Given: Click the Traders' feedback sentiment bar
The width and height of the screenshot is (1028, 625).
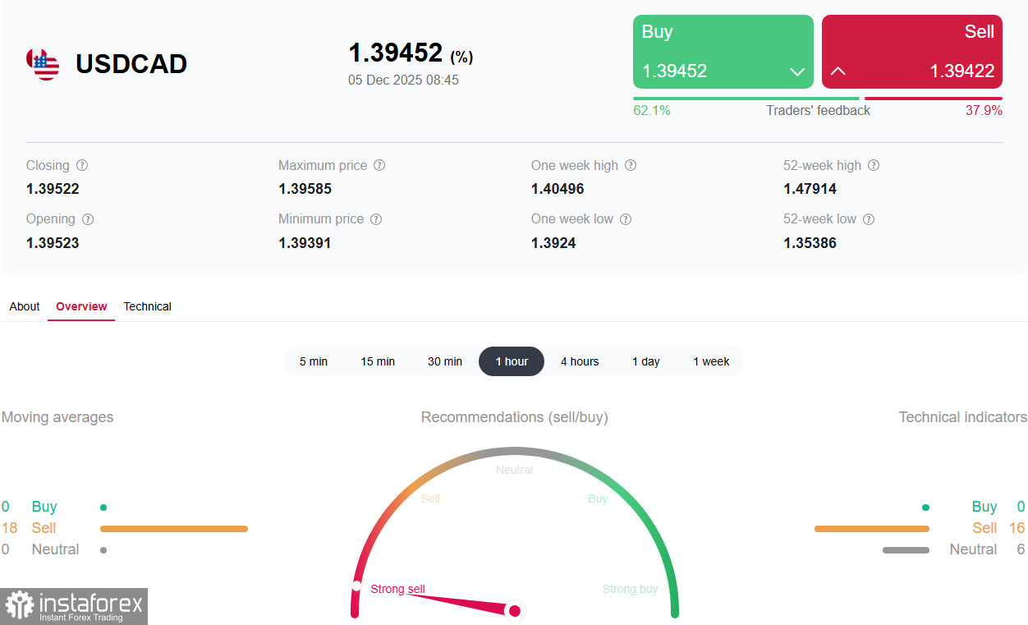Looking at the screenshot, I should pyautogui.click(x=819, y=98).
